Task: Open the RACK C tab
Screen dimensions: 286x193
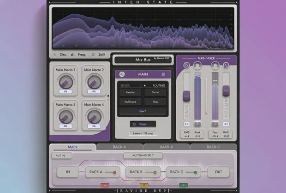Action: tap(213, 147)
